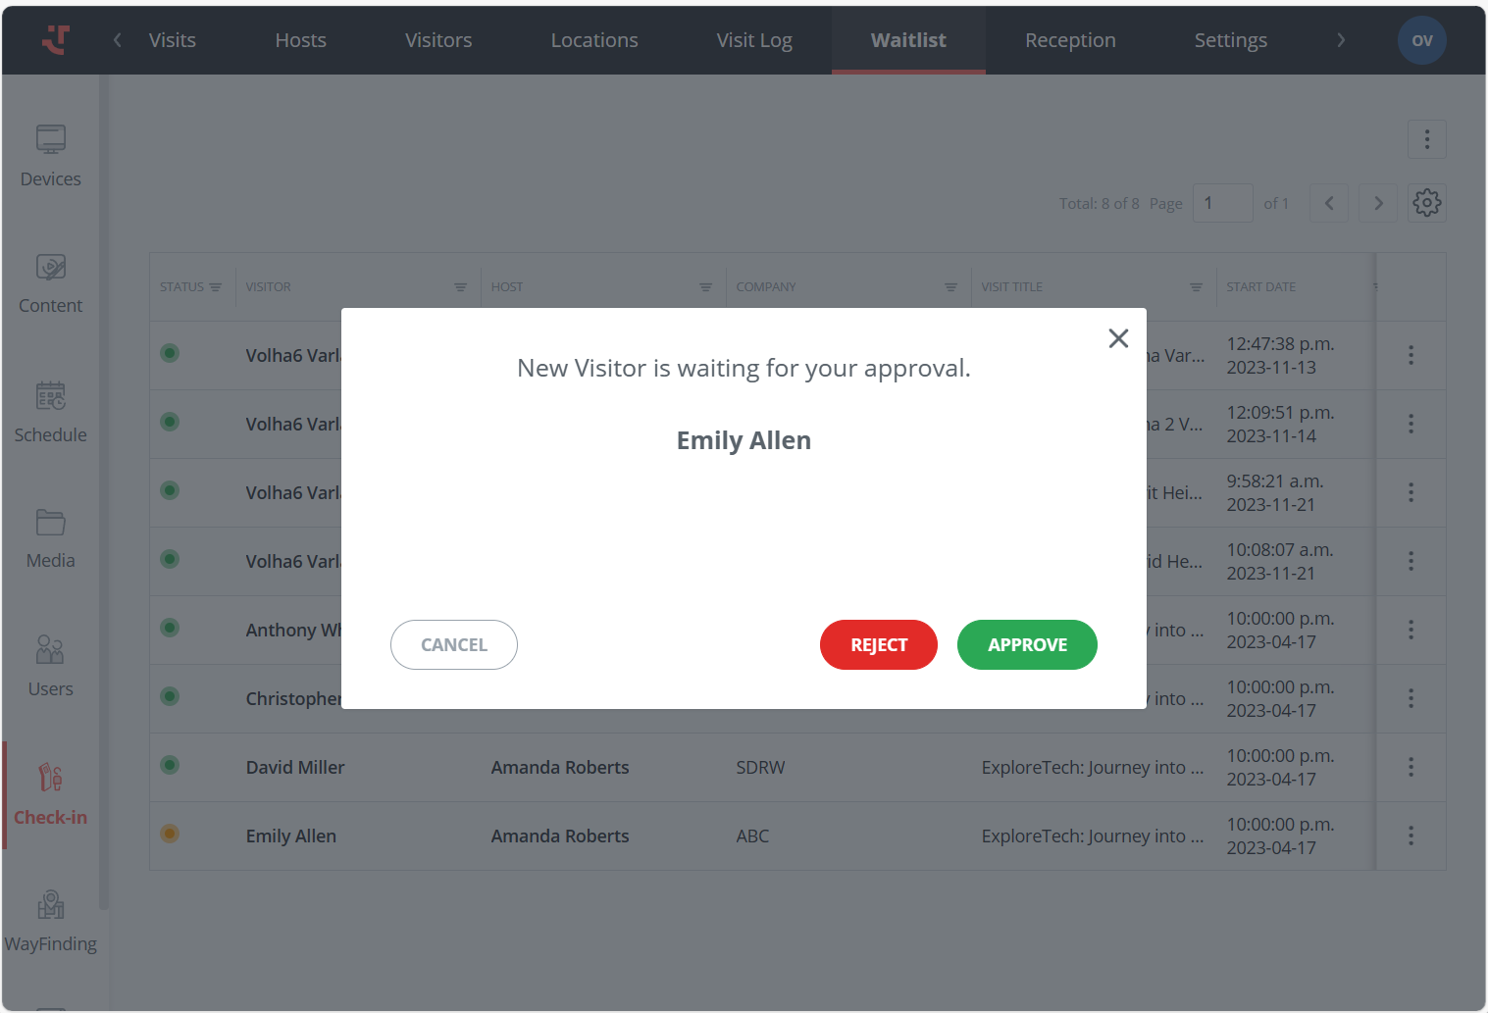
Task: Open the Content sidebar section
Action: [50, 283]
